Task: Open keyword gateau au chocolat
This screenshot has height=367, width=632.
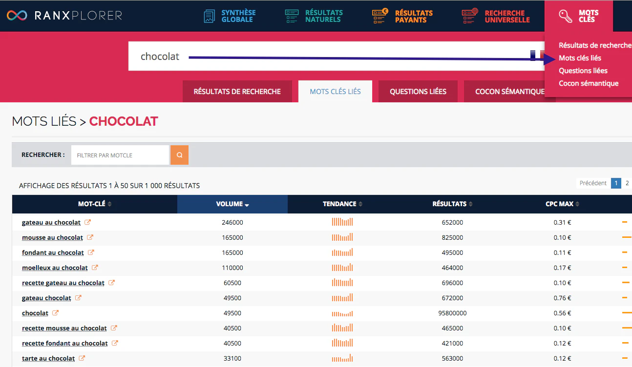Action: [51, 222]
